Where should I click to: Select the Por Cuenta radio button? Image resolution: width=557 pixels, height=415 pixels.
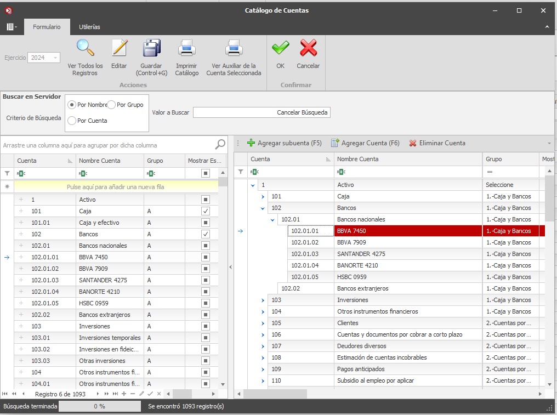(x=72, y=121)
